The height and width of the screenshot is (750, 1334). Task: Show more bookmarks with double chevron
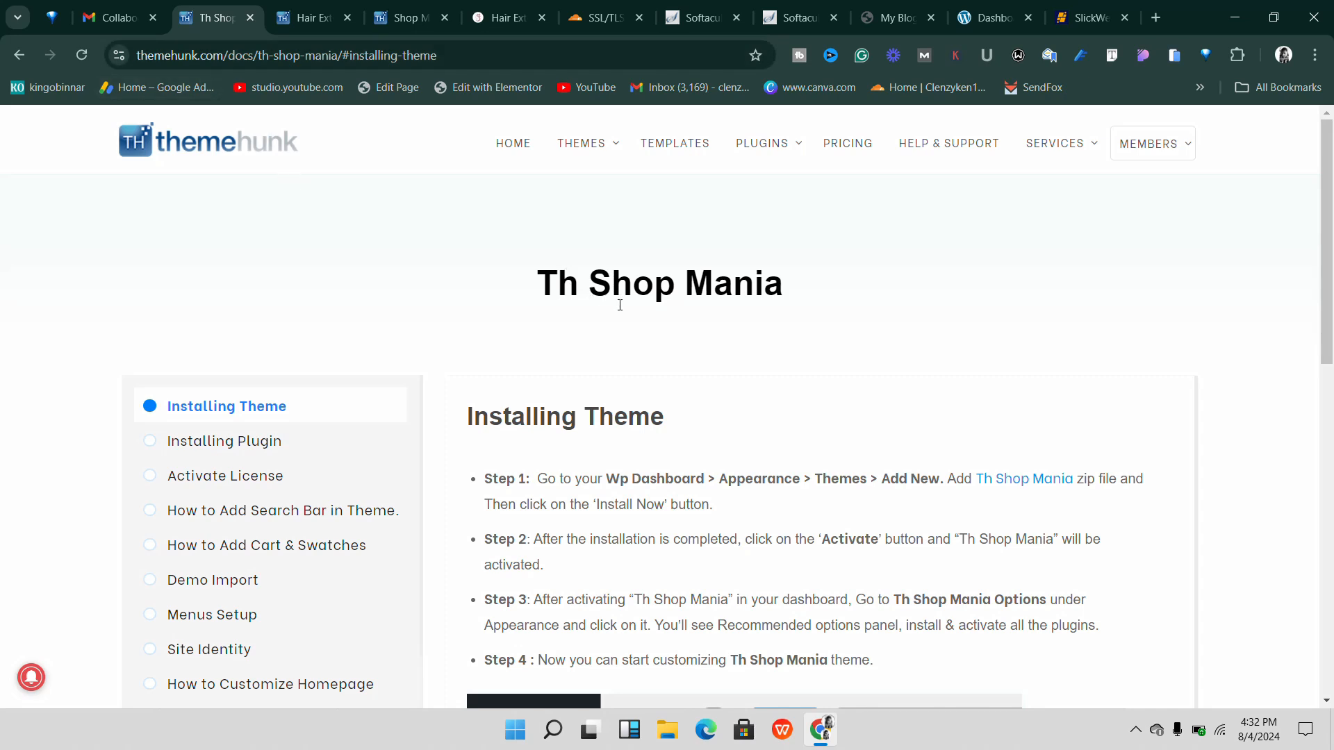pyautogui.click(x=1200, y=87)
